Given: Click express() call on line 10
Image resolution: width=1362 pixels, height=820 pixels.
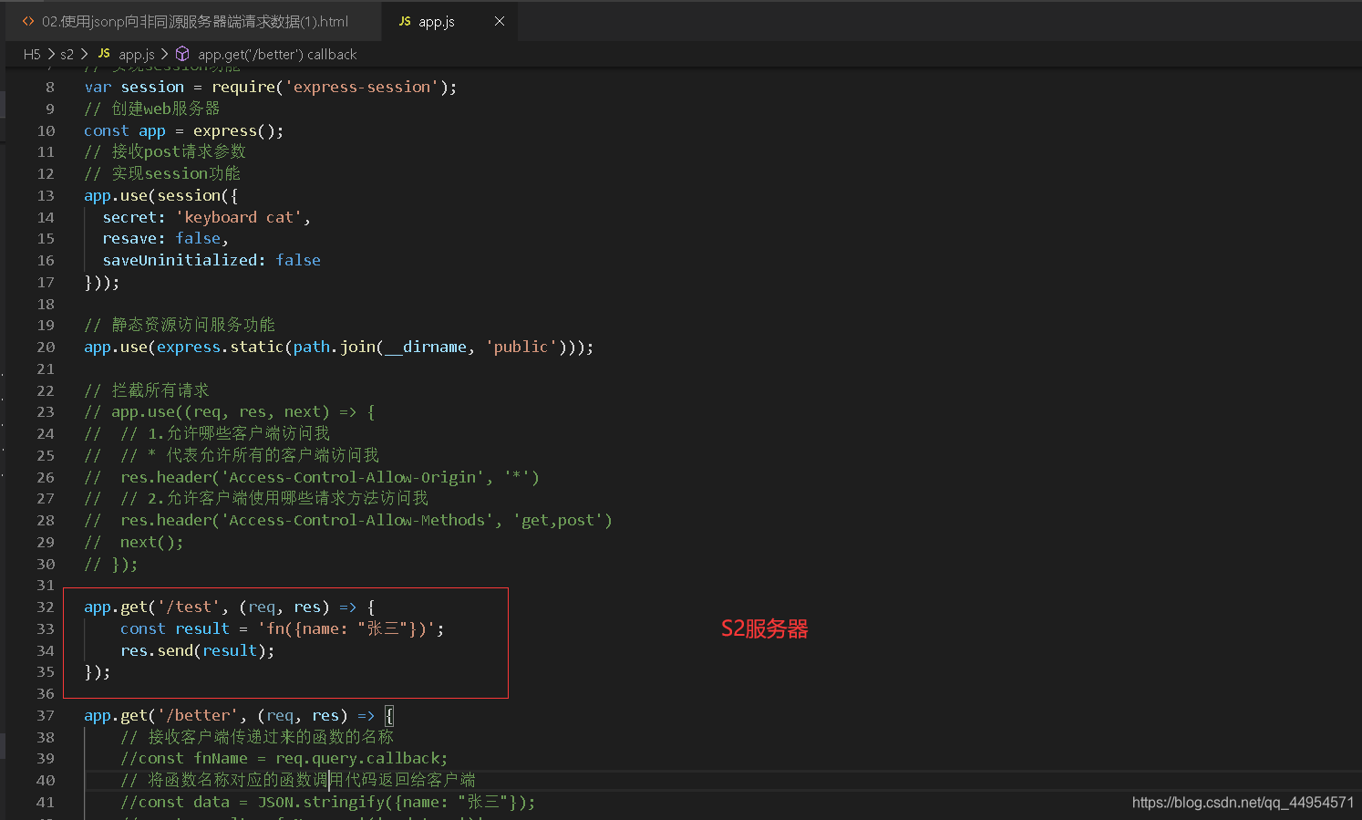Looking at the screenshot, I should (234, 130).
